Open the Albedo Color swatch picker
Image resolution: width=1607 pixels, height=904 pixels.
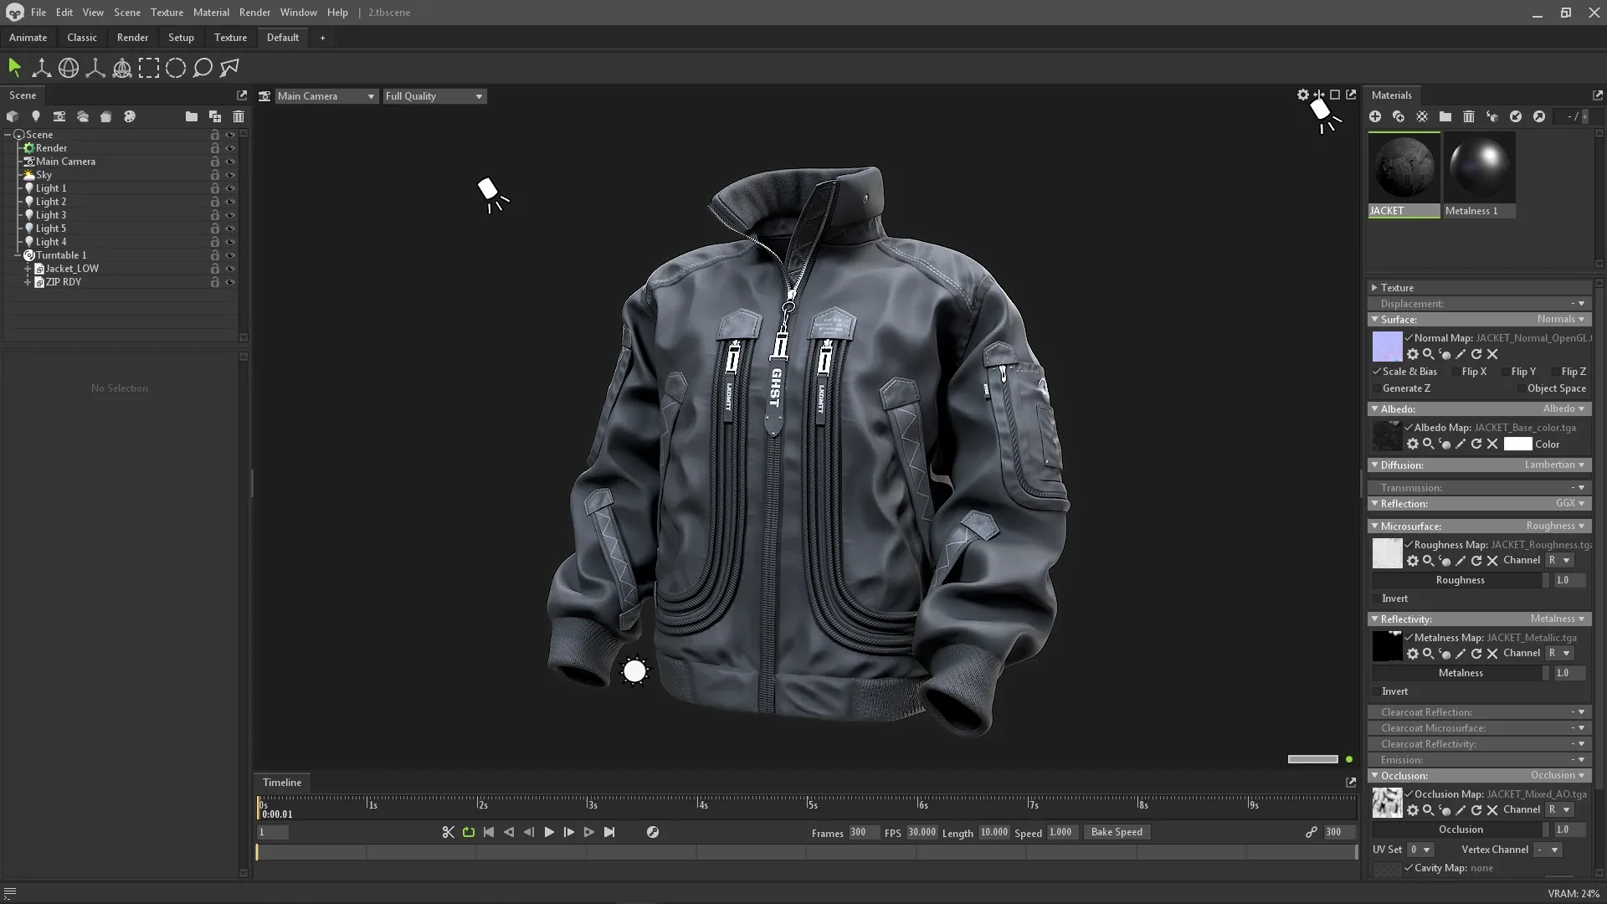coord(1517,444)
